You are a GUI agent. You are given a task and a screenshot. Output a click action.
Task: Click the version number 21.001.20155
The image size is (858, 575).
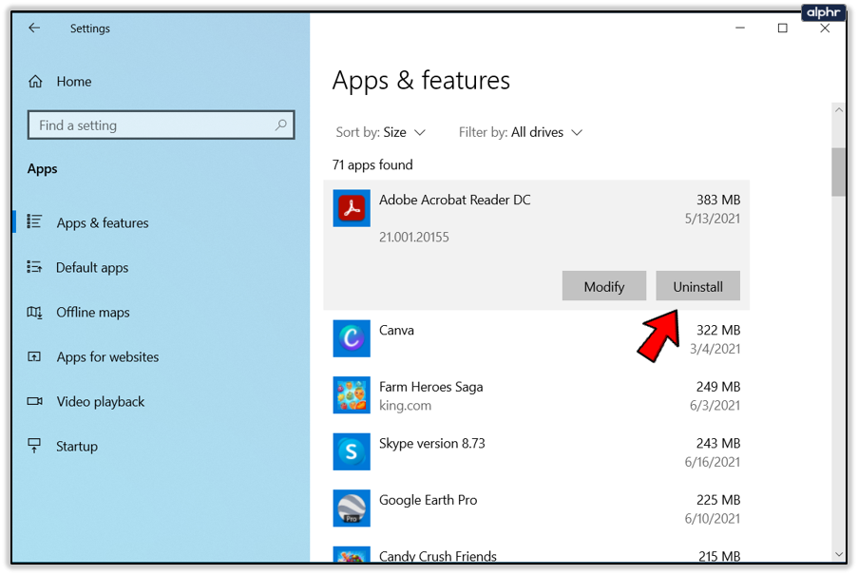414,237
